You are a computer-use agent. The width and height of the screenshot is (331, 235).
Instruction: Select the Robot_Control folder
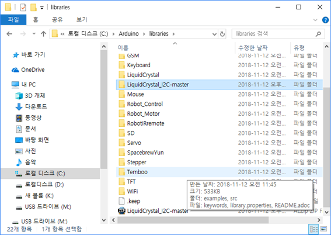coord(145,104)
